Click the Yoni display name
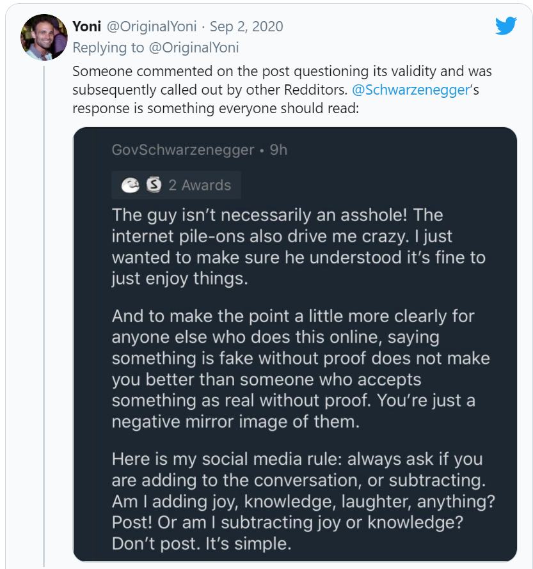 pyautogui.click(x=87, y=26)
